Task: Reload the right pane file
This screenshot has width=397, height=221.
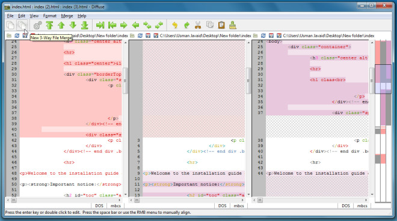Action: pos(263,35)
